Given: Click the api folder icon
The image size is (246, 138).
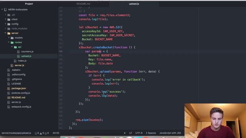Looking at the screenshot, I should 15,47.
